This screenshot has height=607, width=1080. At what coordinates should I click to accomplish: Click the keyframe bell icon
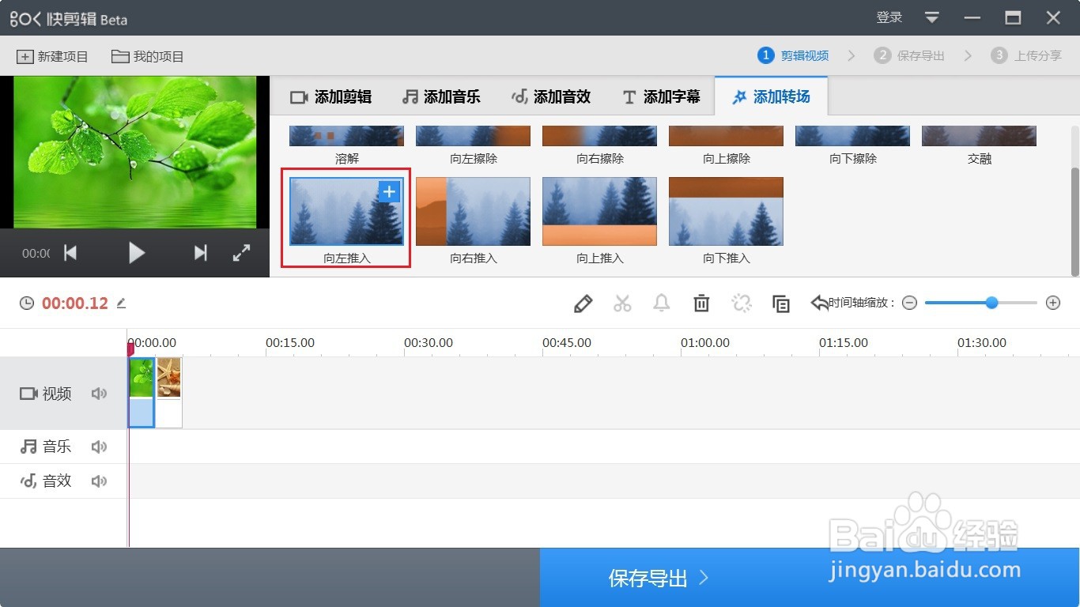tap(662, 303)
